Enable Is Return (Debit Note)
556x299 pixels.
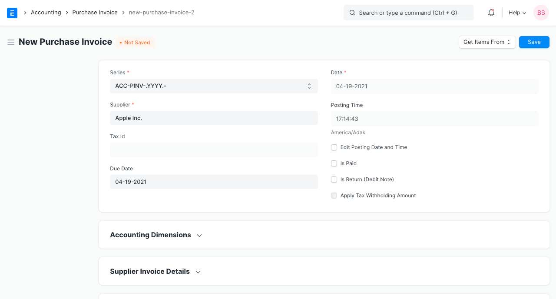(x=334, y=179)
